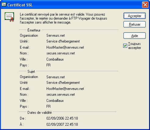
Task: Click the À : label
Action: 22,124
